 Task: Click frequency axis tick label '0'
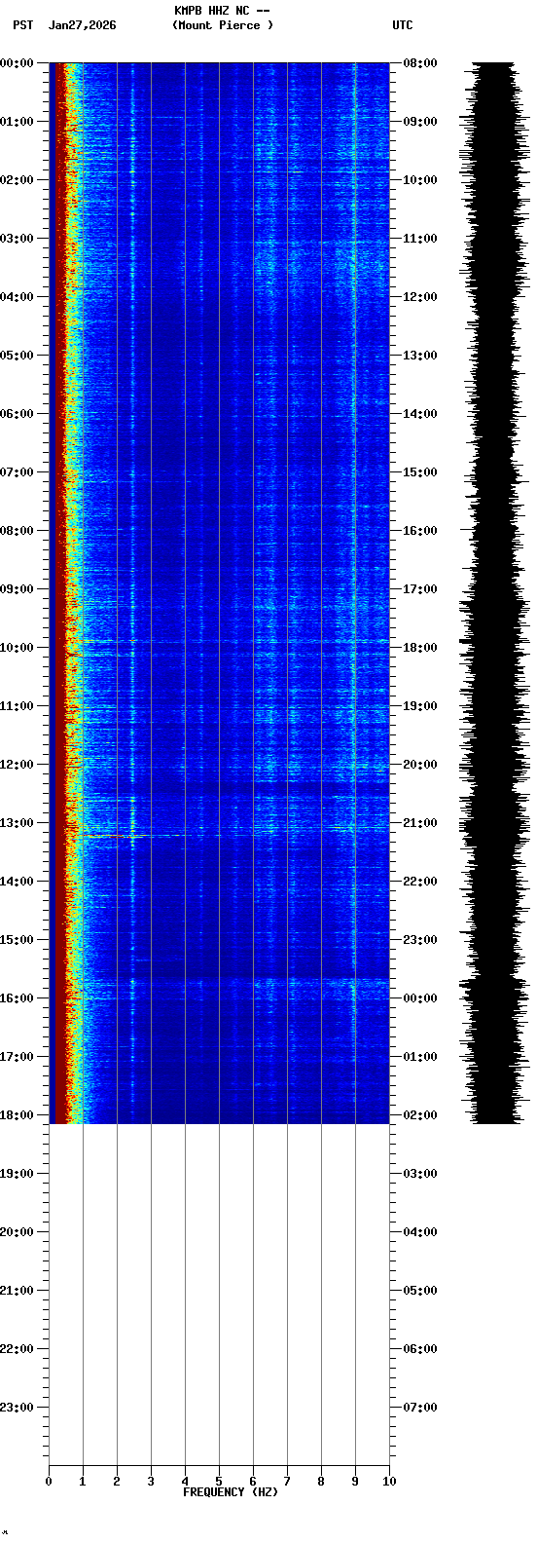click(x=49, y=1482)
